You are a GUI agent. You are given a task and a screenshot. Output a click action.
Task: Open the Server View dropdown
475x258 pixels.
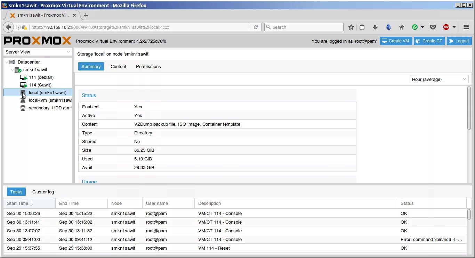[x=38, y=52]
